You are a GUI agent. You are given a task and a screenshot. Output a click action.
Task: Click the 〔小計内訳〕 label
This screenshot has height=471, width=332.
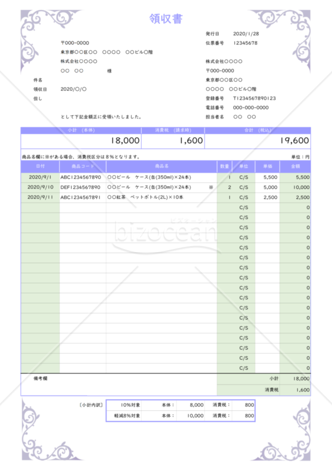coord(91,405)
